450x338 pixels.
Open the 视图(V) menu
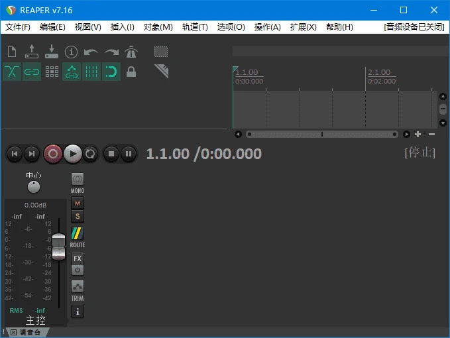tap(88, 27)
